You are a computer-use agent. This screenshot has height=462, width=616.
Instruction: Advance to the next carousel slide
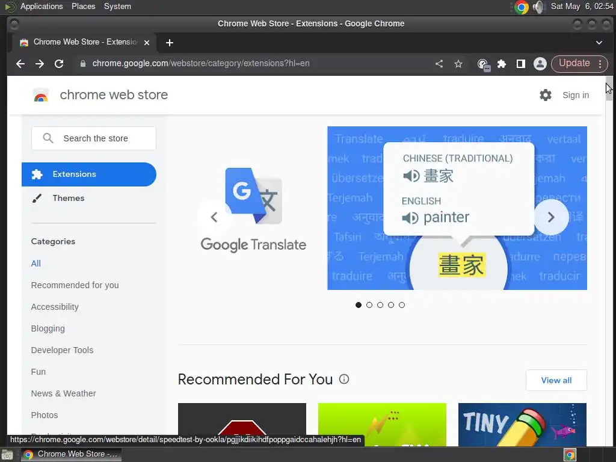pyautogui.click(x=551, y=217)
